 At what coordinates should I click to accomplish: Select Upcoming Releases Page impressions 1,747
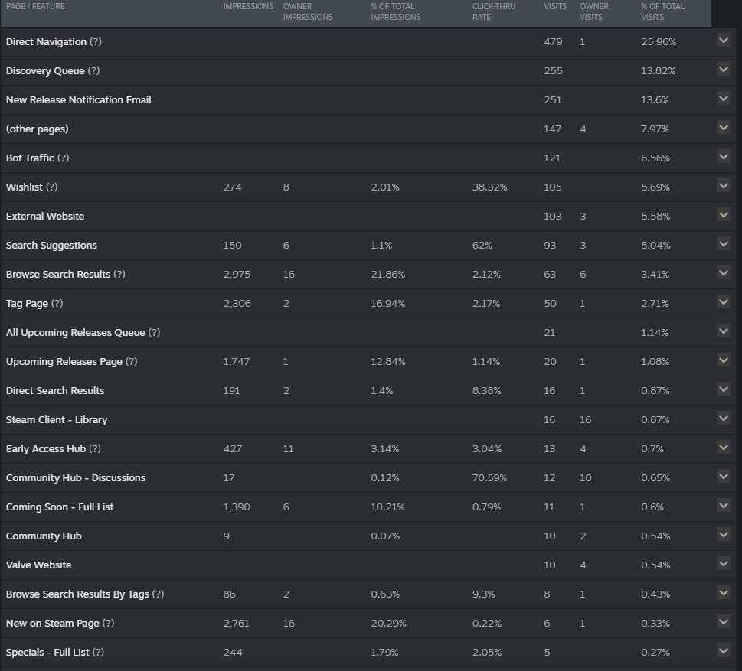[236, 362]
